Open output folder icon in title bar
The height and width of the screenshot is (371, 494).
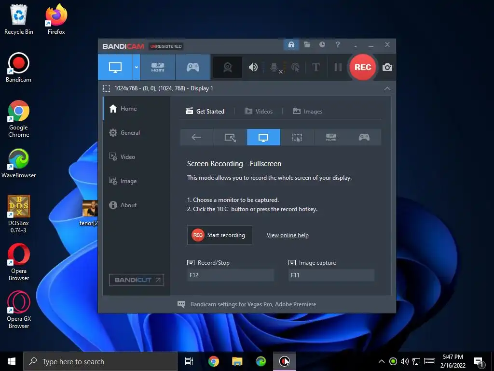click(307, 44)
